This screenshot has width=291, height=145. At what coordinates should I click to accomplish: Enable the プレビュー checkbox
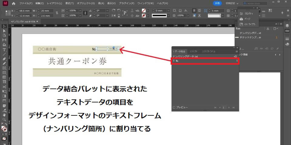(x=174, y=107)
